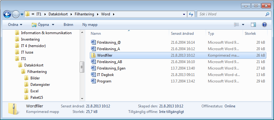The image size is (274, 120).
Task: Select the Föreläsning_AB Word file icon
Action: click(x=93, y=62)
